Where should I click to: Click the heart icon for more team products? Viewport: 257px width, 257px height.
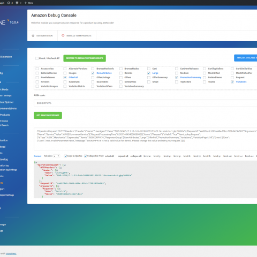click(x=63, y=36)
